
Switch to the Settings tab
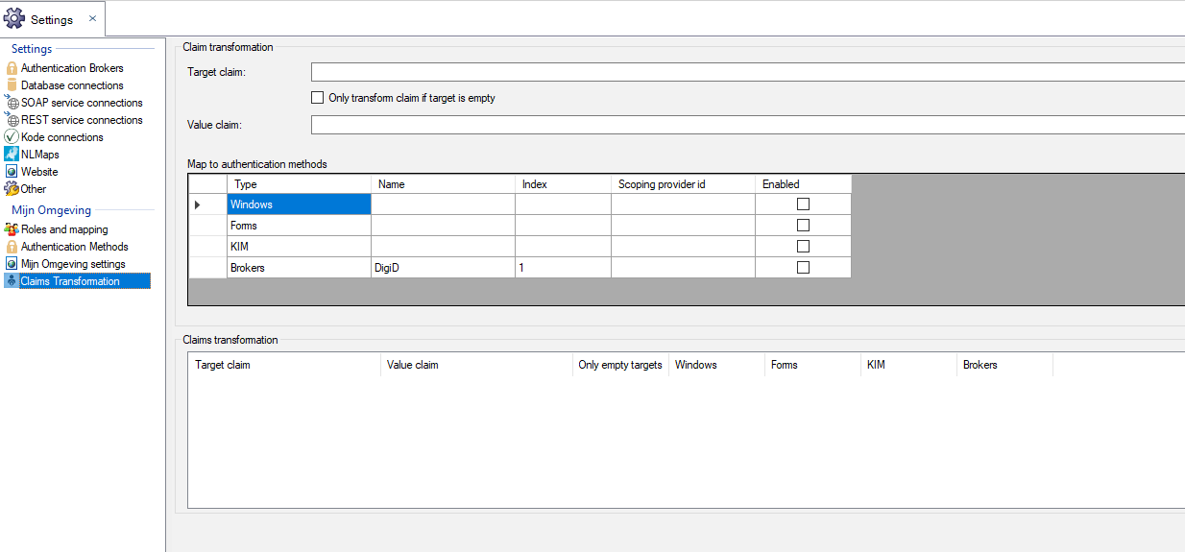(52, 19)
